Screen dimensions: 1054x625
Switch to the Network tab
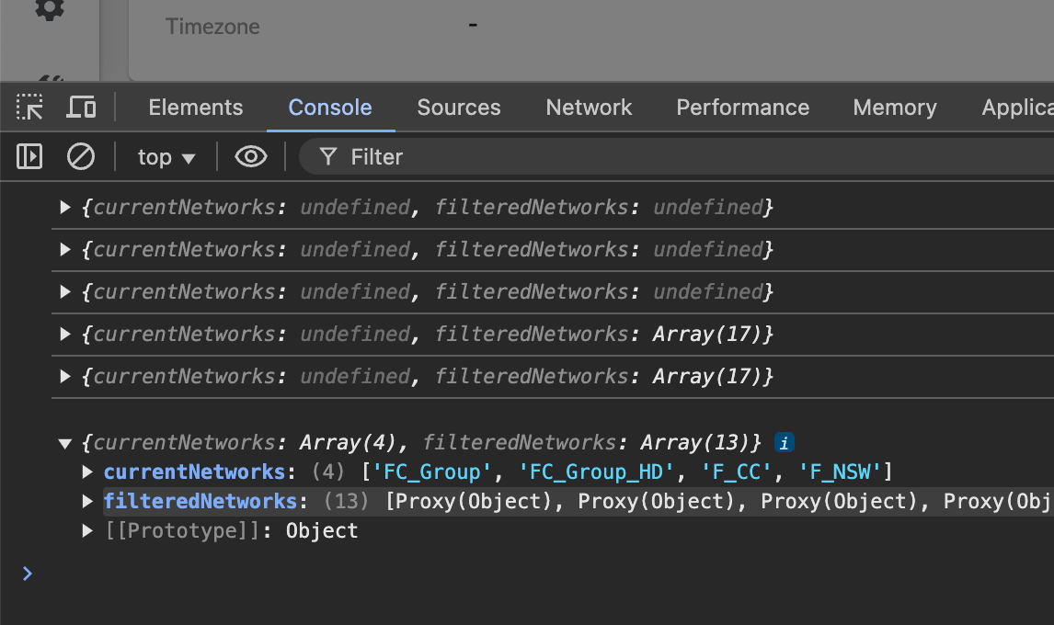[589, 108]
